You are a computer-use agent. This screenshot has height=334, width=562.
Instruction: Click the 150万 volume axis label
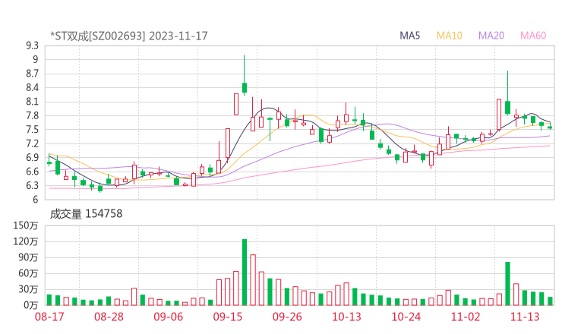(27, 225)
